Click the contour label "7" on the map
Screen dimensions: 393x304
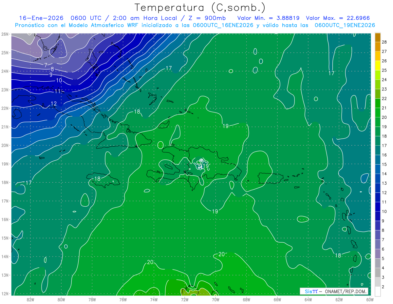pos(46,65)
